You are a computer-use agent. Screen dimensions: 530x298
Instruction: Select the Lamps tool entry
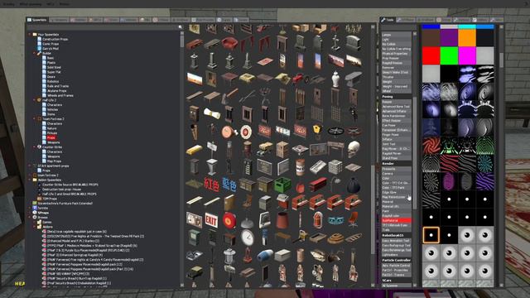[396, 35]
